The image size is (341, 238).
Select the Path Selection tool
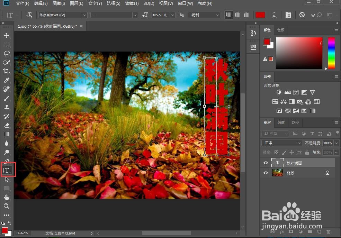[x=6, y=179]
